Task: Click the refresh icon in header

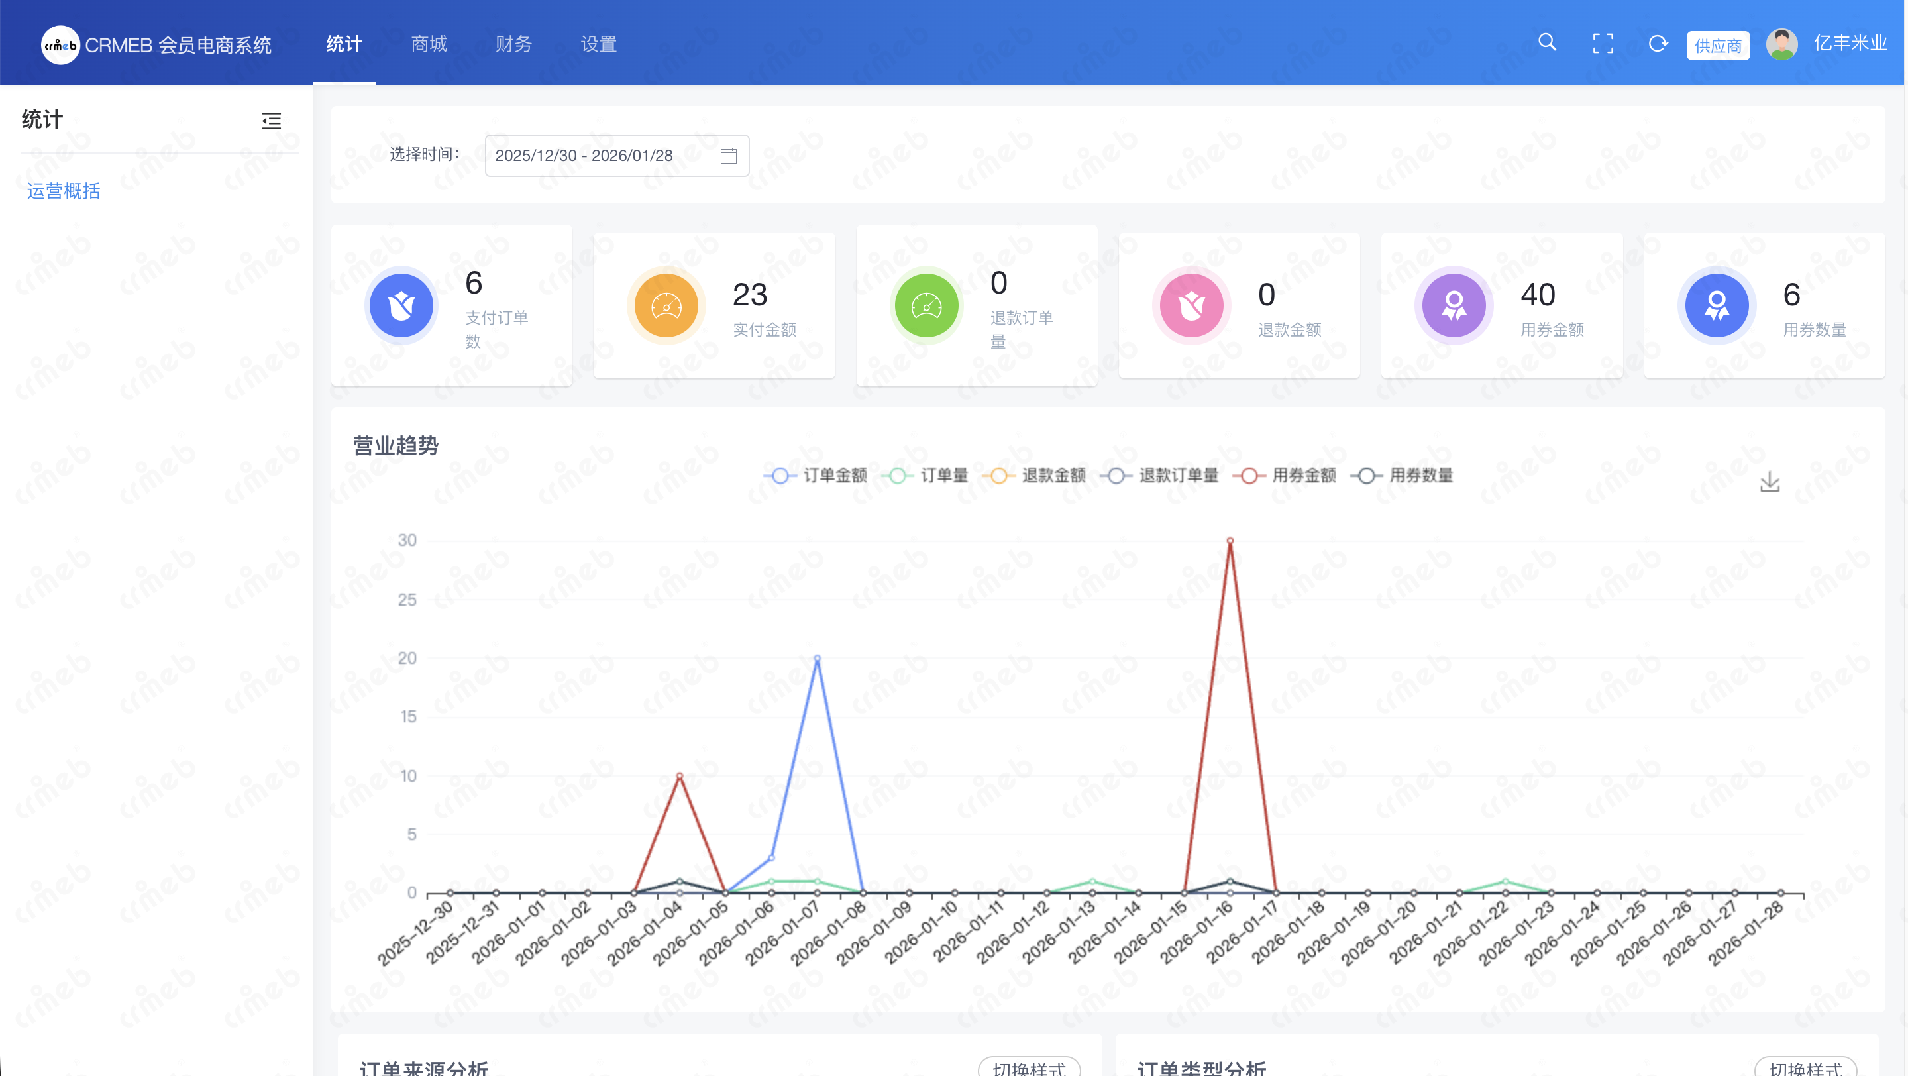Action: click(1658, 44)
